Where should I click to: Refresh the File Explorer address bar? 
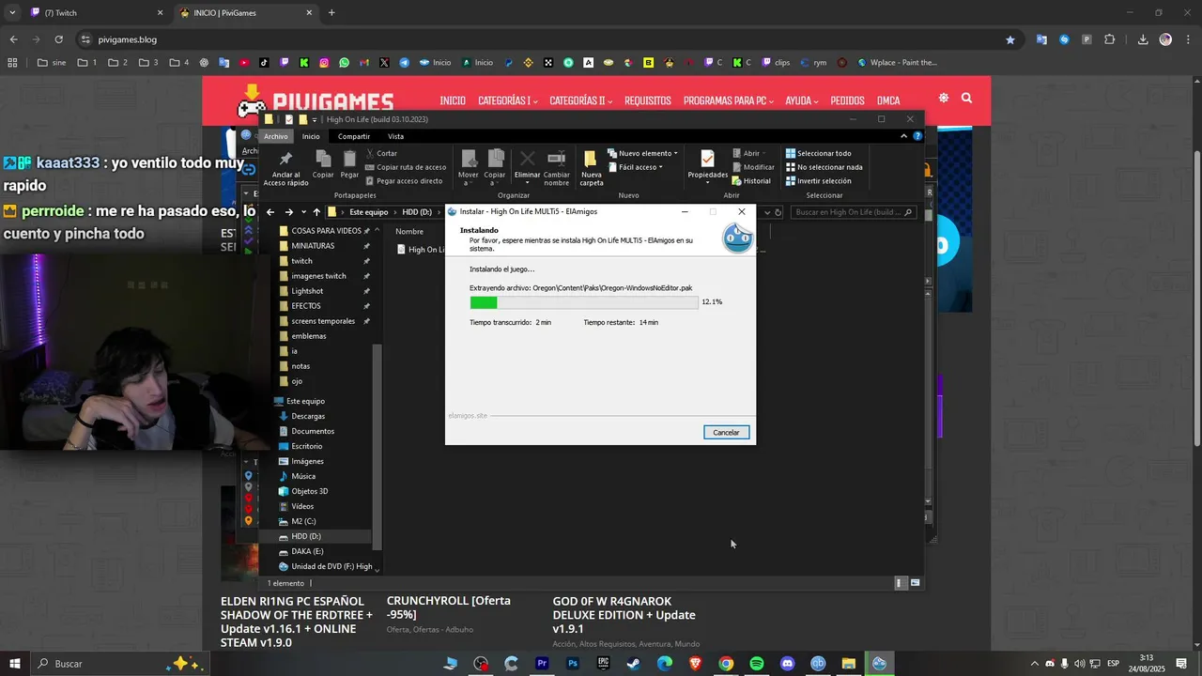pos(778,212)
